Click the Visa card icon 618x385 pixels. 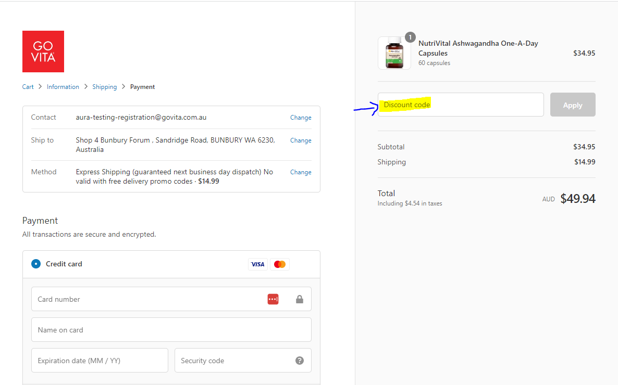point(258,264)
